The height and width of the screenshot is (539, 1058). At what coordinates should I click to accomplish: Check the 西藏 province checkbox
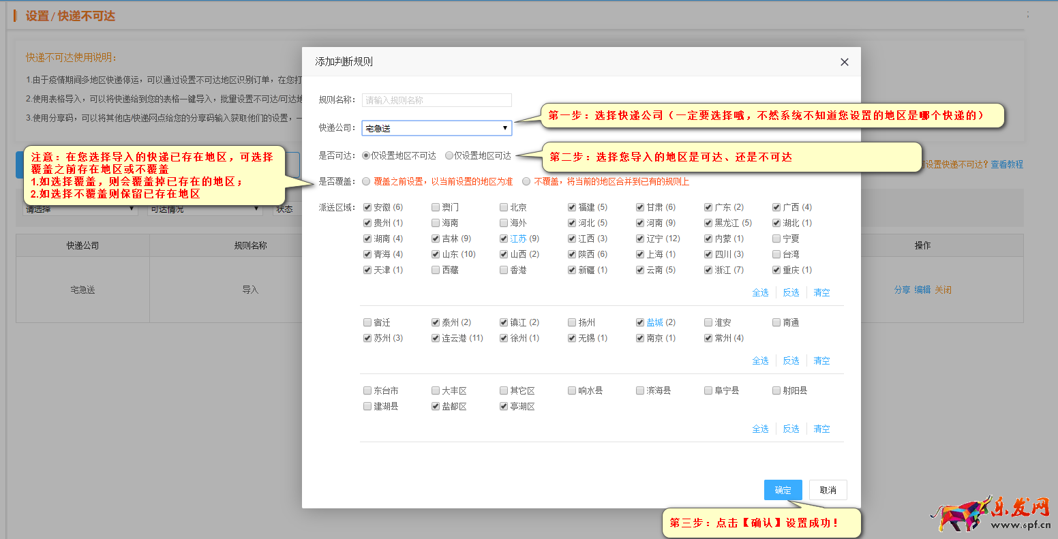coord(436,270)
